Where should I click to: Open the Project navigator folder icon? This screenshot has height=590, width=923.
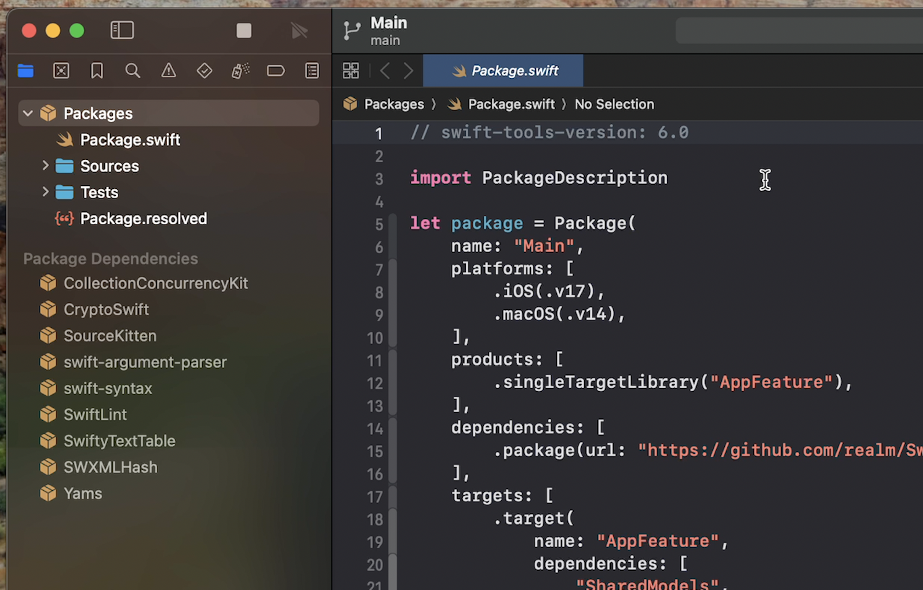click(25, 71)
